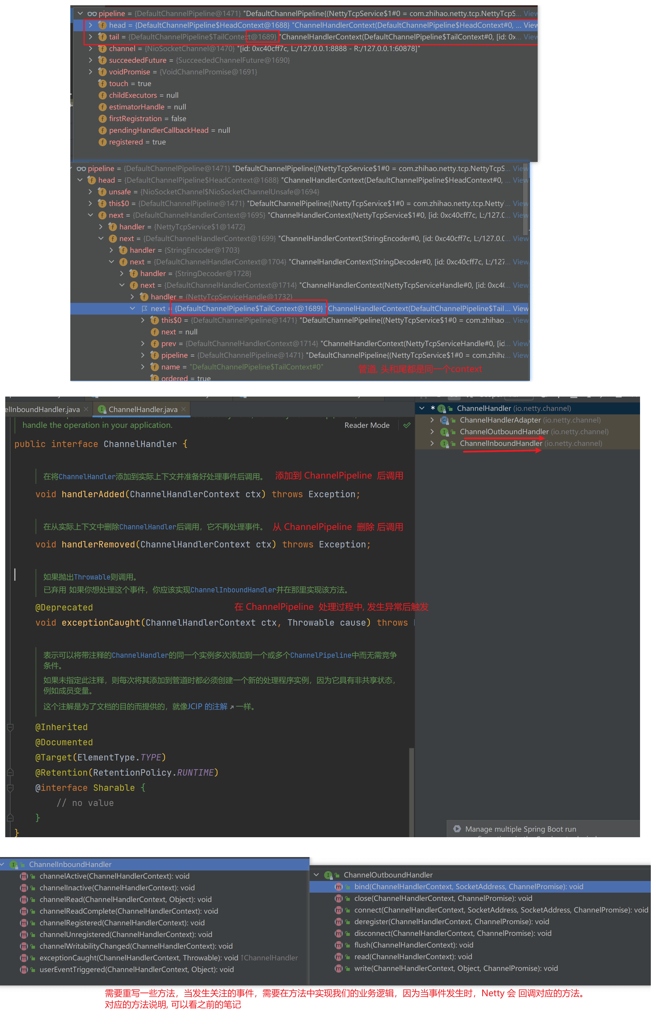Screen dimensions: 659x1019
Task: Click the channel field icon
Action: pos(102,48)
